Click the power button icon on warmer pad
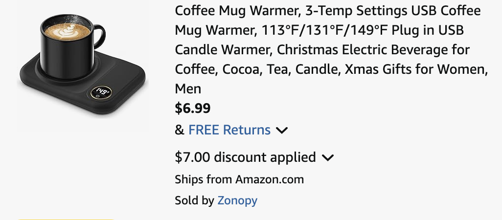 [98, 97]
